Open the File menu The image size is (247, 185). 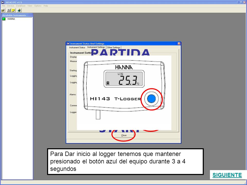click(3, 6)
